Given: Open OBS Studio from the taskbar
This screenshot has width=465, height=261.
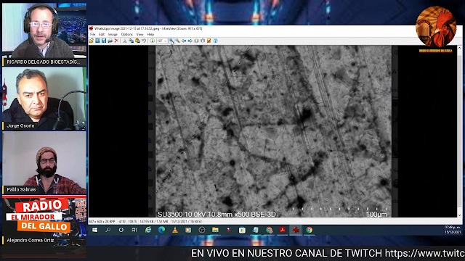Looking at the screenshot, I should [202, 230].
